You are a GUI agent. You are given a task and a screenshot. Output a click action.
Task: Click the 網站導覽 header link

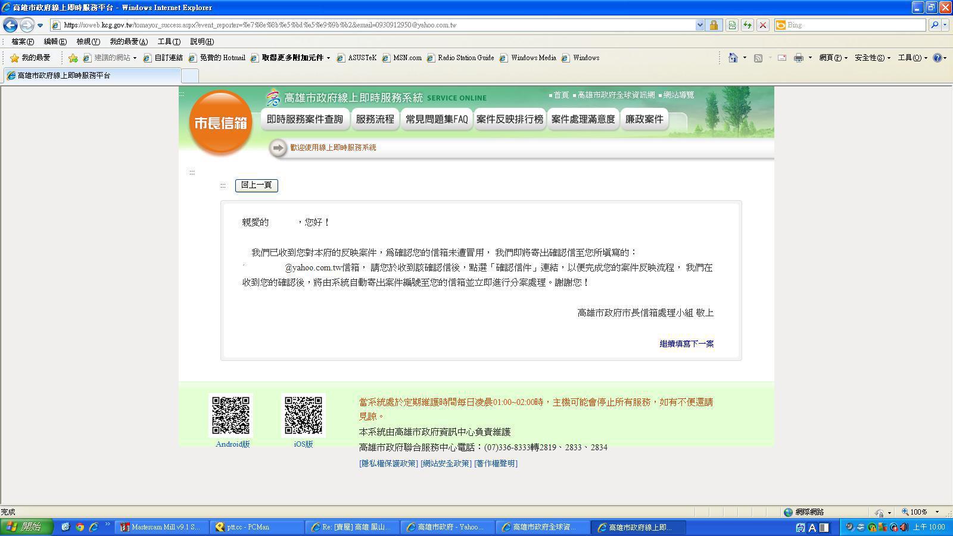click(x=678, y=95)
